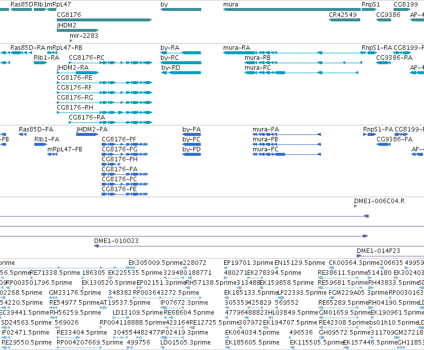Select the mura-PA protein glyph

[x=287, y=134]
